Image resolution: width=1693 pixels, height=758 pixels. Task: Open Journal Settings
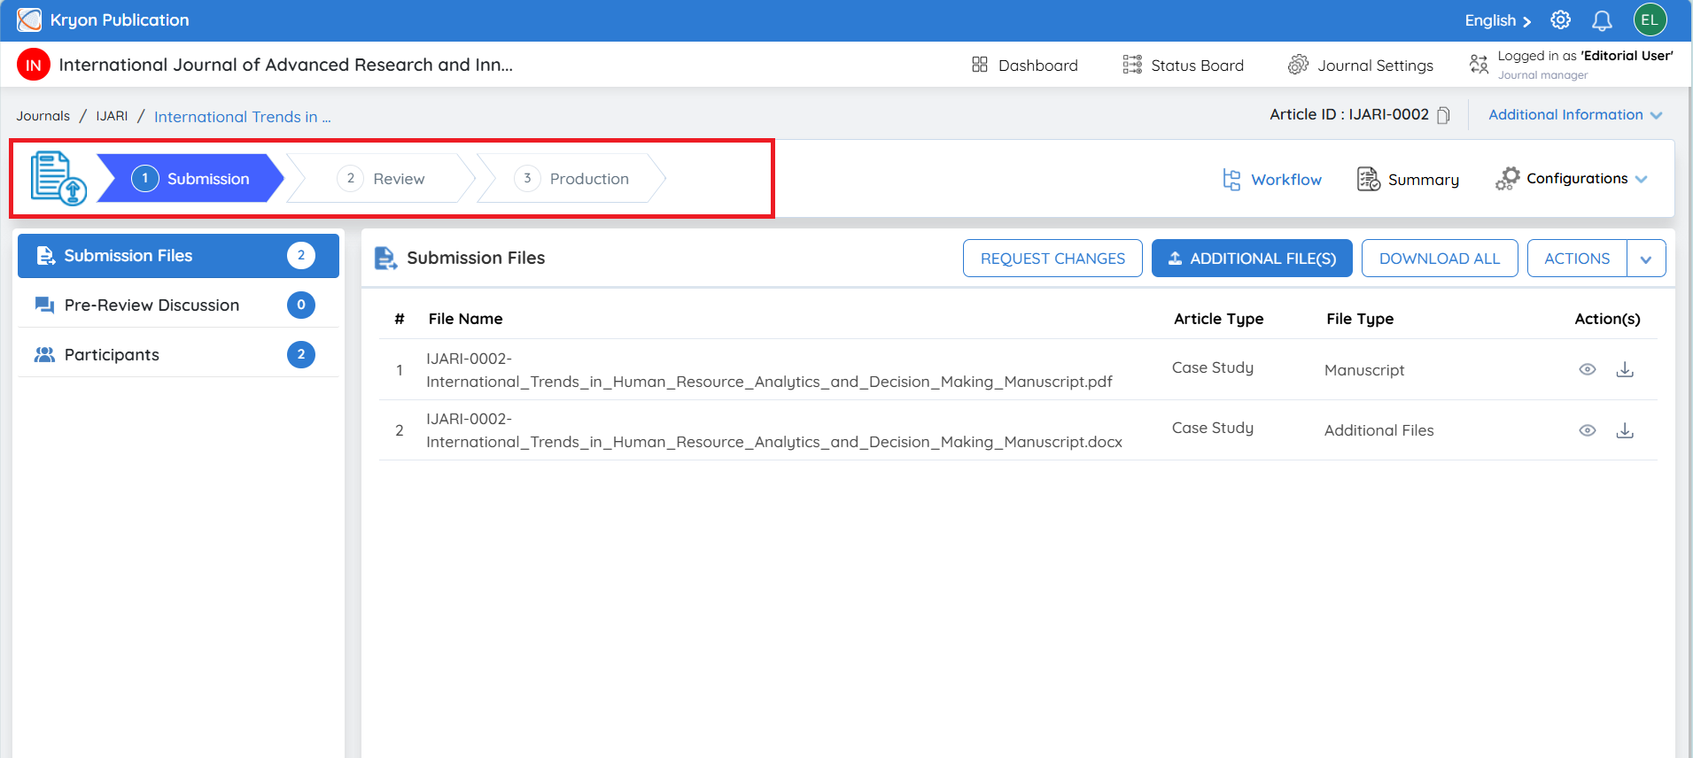point(1360,65)
